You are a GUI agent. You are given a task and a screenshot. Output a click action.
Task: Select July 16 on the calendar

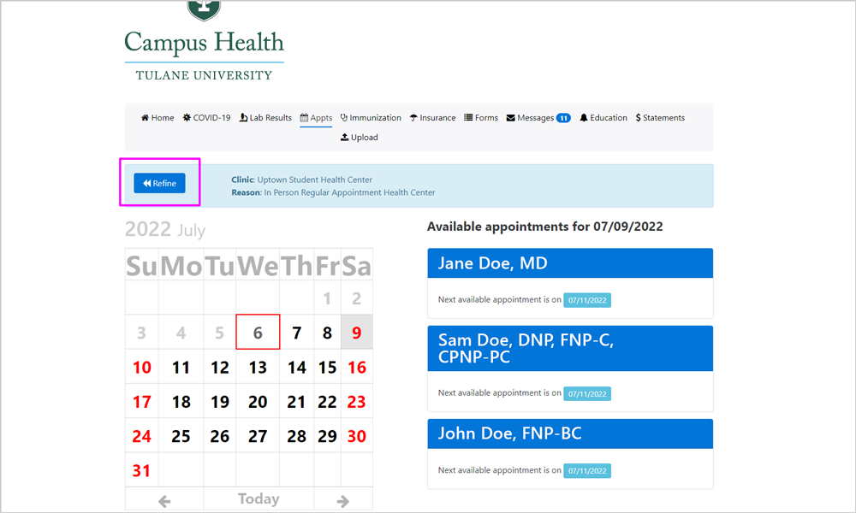tap(356, 367)
